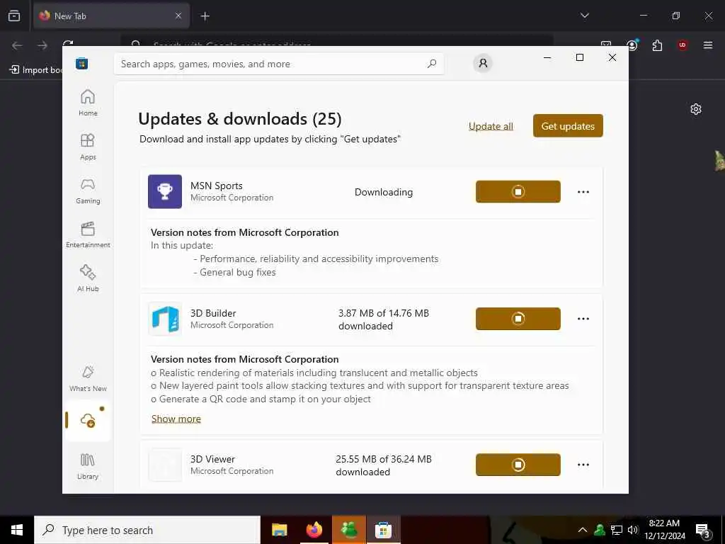Click the Microsoft Store logo icon

click(82, 63)
